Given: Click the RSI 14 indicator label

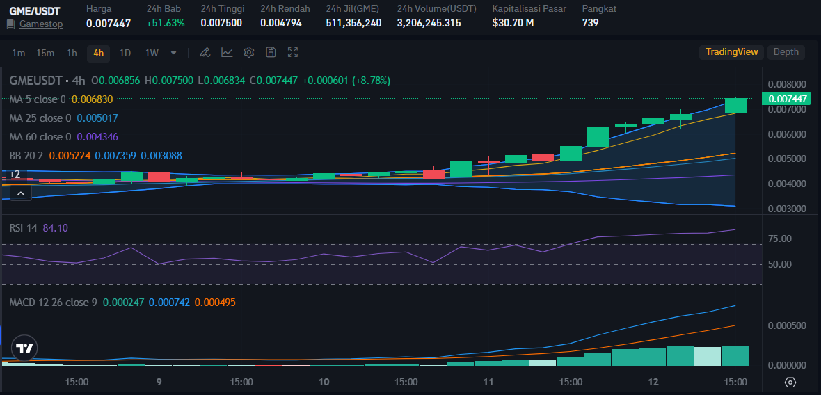Looking at the screenshot, I should 24,228.
